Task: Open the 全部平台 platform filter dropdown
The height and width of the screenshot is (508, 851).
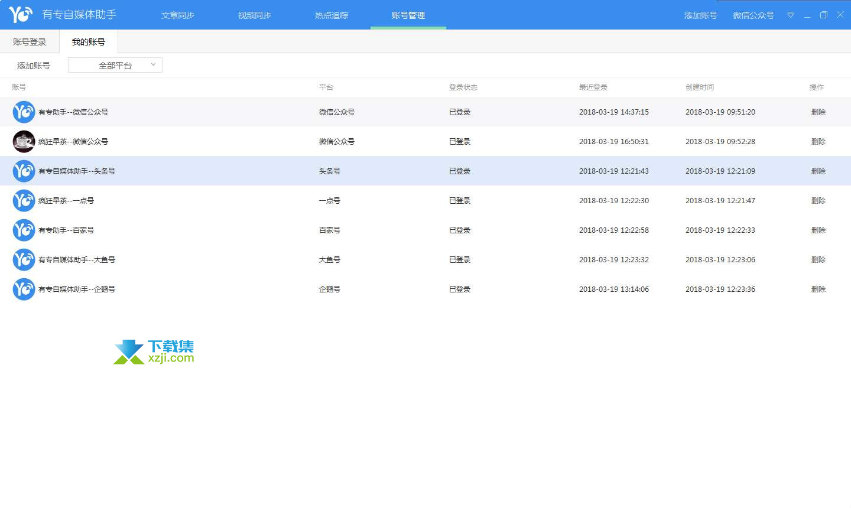Action: (x=115, y=65)
